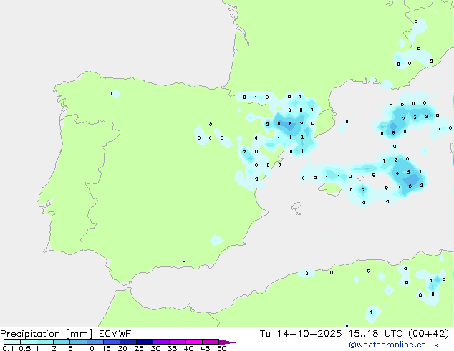Pick the dark navy swatch above 25

tap(144, 342)
